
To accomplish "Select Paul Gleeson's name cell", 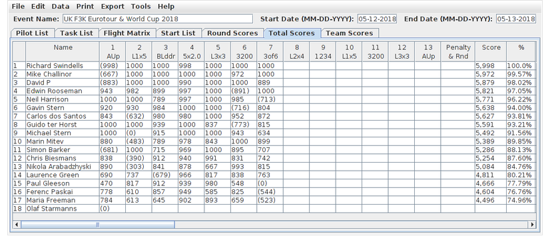I will (x=63, y=183).
